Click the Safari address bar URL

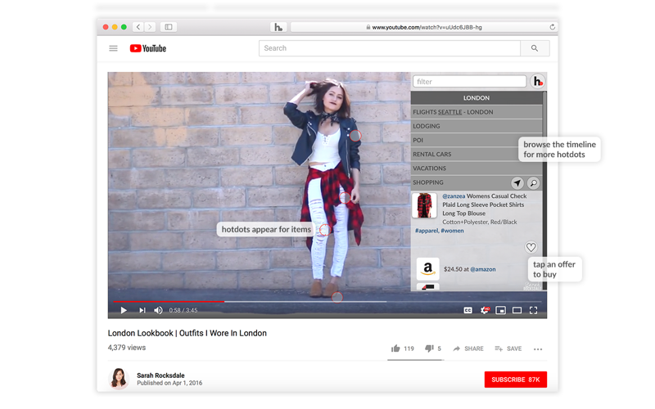click(x=427, y=27)
